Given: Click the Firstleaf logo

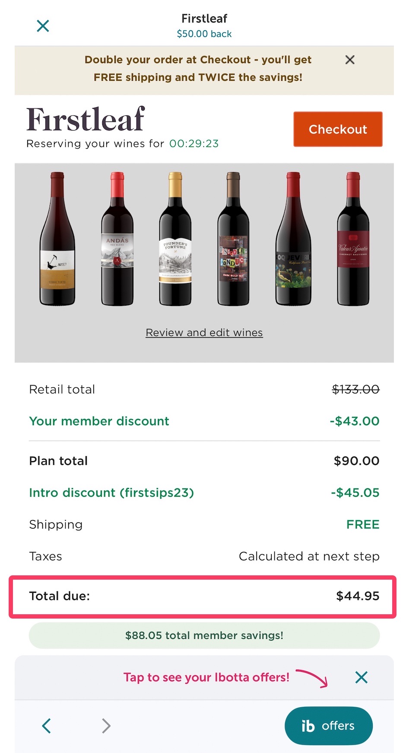Looking at the screenshot, I should 86,119.
